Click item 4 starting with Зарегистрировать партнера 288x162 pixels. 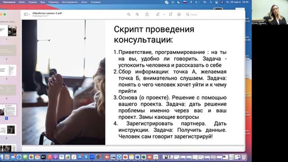[170, 130]
